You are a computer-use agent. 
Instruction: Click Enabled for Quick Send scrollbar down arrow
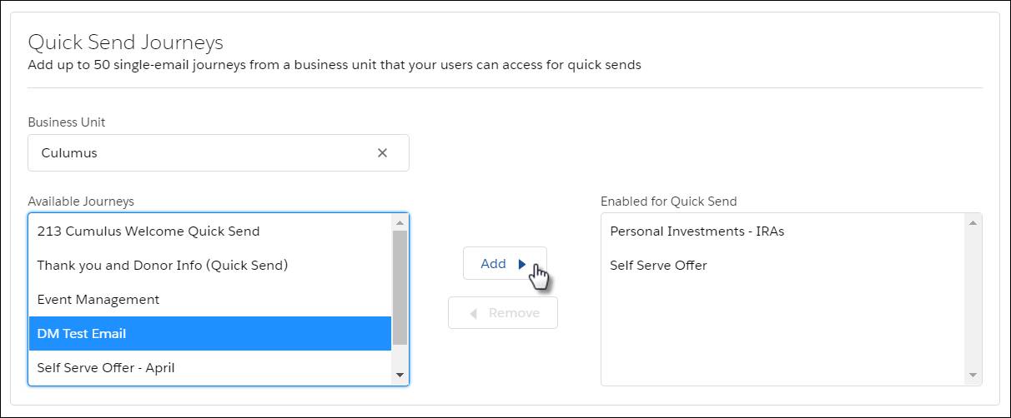tap(973, 376)
